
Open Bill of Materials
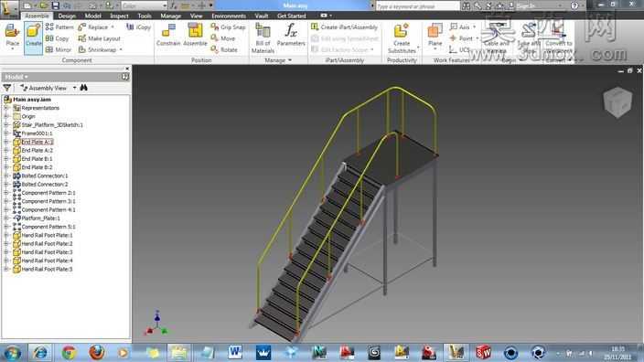(x=263, y=38)
